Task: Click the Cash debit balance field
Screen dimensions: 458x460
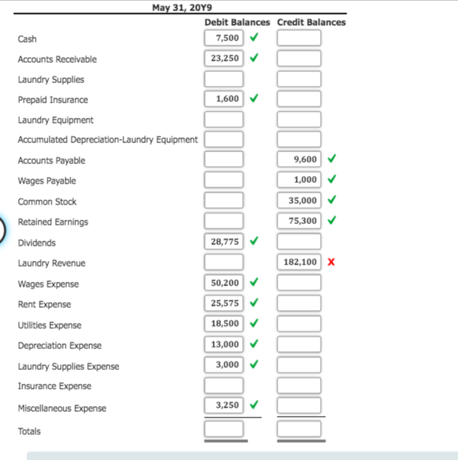Action: (224, 38)
